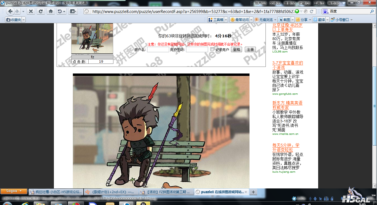Click the undo closed tab icon
The image size is (377, 205).
pos(60,11)
